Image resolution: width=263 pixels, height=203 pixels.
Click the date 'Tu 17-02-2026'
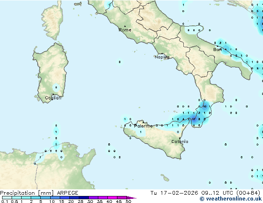click(174, 193)
